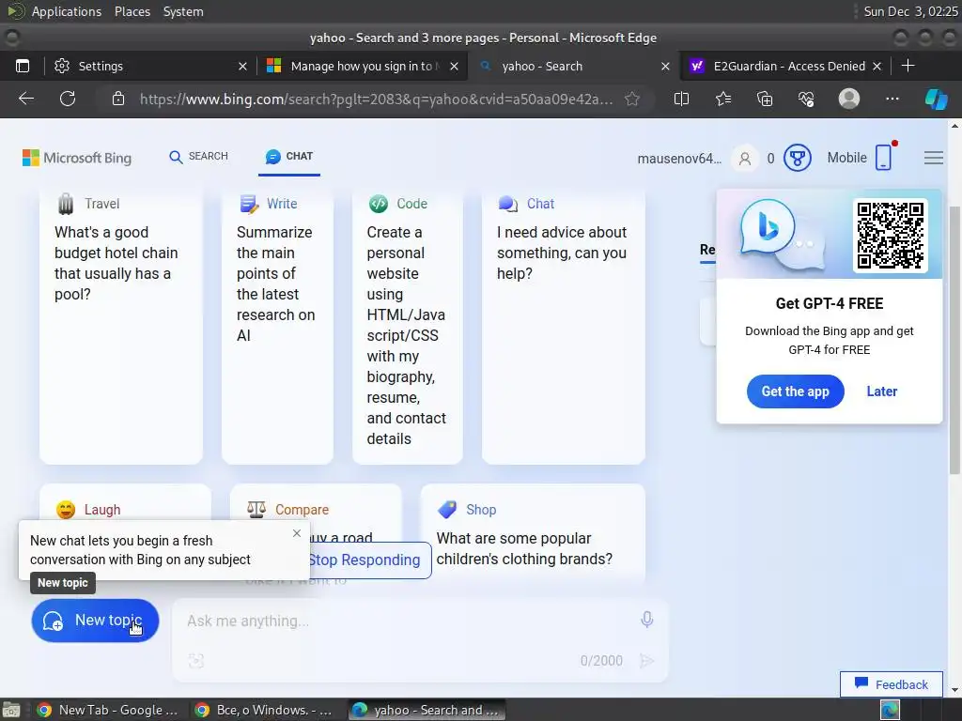This screenshot has width=962, height=721.
Task: Click yahoo - Search and taskbar entry
Action: tap(427, 710)
